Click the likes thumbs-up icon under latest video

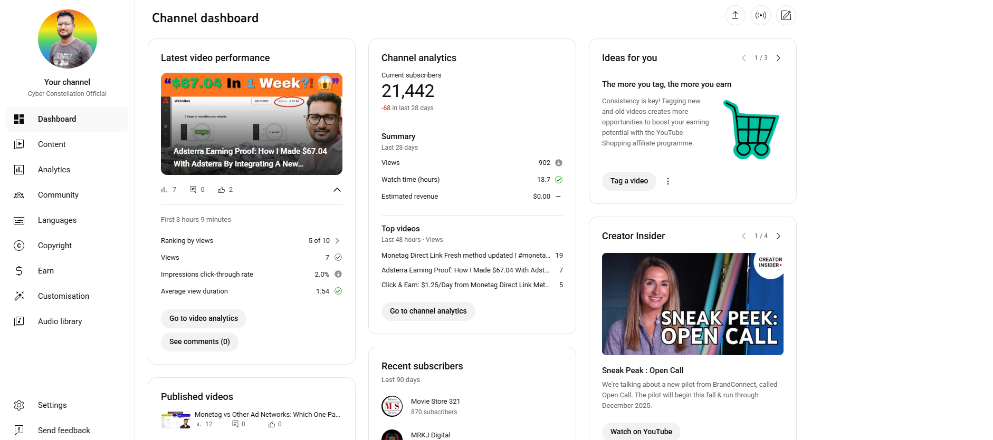click(222, 190)
